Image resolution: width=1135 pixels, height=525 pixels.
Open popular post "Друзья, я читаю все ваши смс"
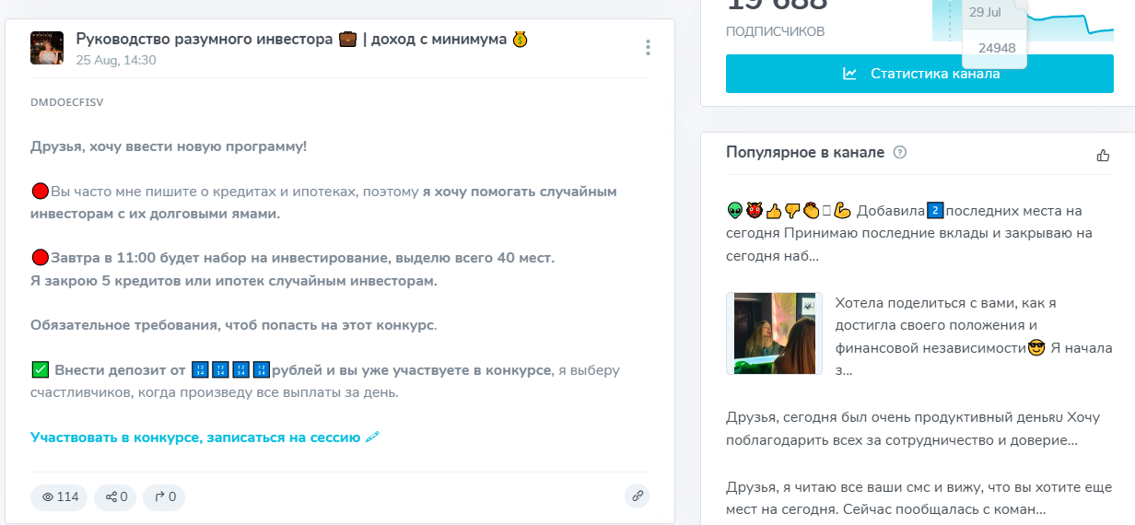point(919,496)
